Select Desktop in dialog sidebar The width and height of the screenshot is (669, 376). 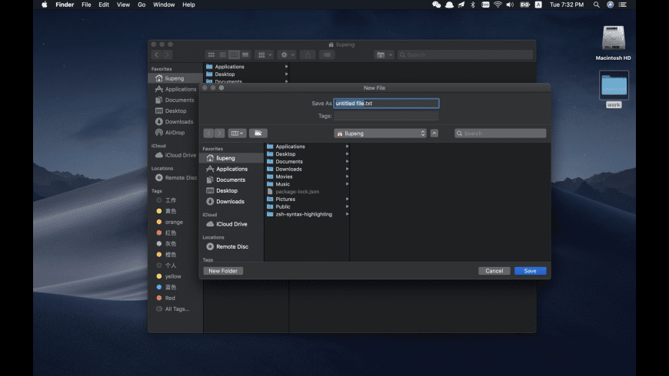(x=231, y=191)
